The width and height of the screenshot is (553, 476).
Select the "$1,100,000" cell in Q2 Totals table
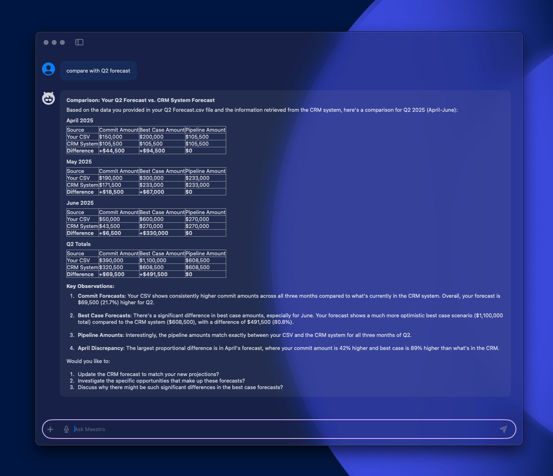162,260
